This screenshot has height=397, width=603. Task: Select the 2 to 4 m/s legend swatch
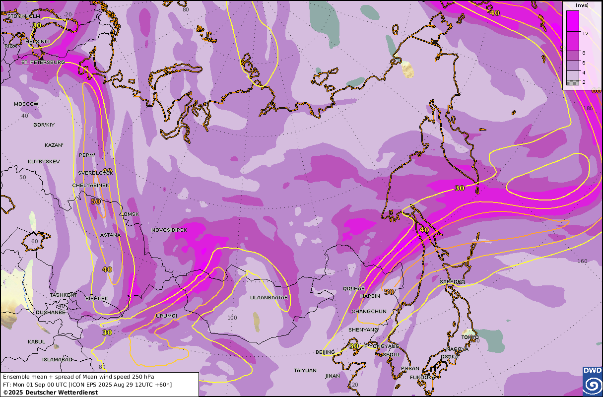point(573,75)
